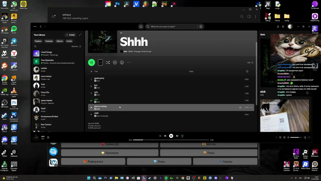Image resolution: width=321 pixels, height=181 pixels.
Task: Sort tracks by the Title column
Action: pos(96,71)
